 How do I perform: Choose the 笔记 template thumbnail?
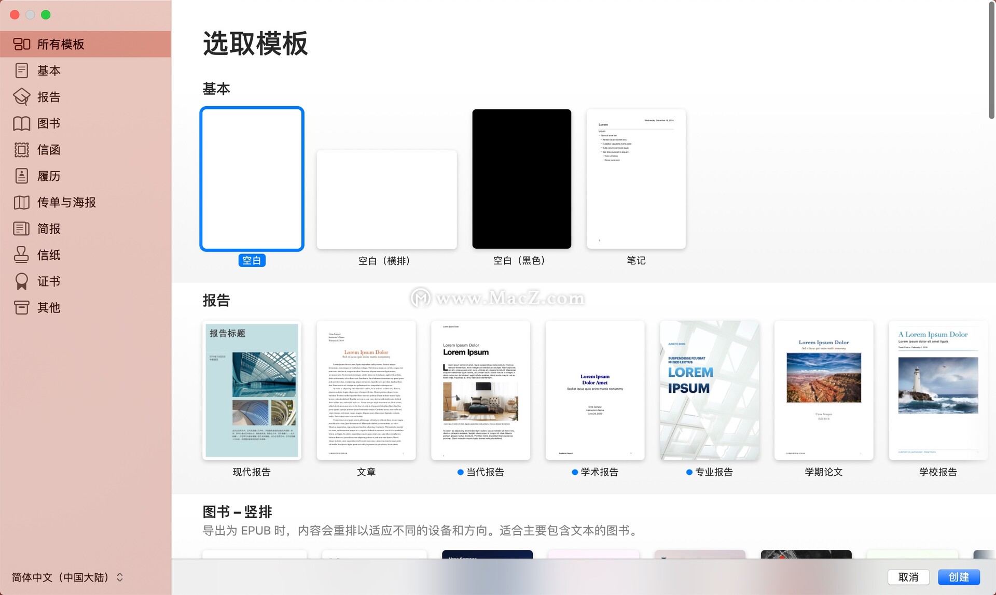[636, 179]
